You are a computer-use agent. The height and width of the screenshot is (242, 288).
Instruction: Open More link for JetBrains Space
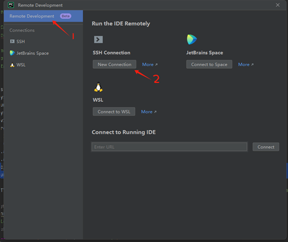coord(246,64)
